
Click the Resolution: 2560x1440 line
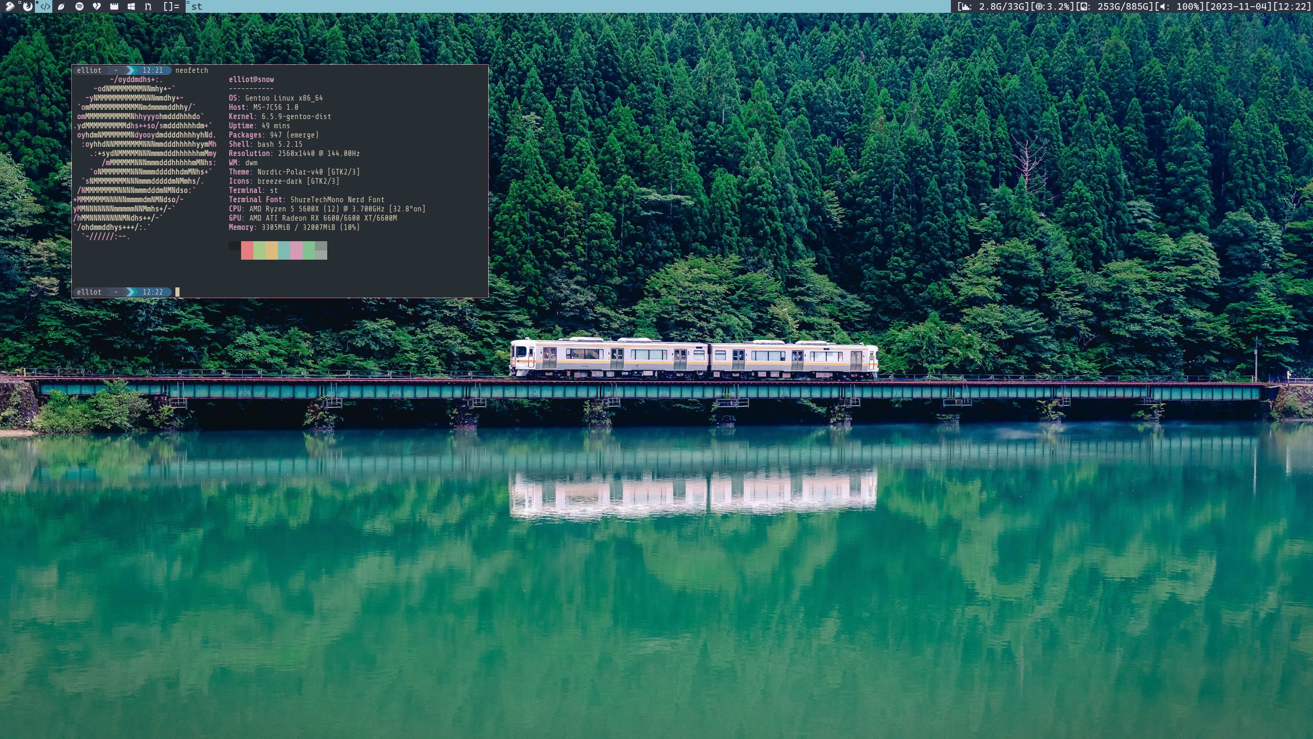[x=294, y=153]
